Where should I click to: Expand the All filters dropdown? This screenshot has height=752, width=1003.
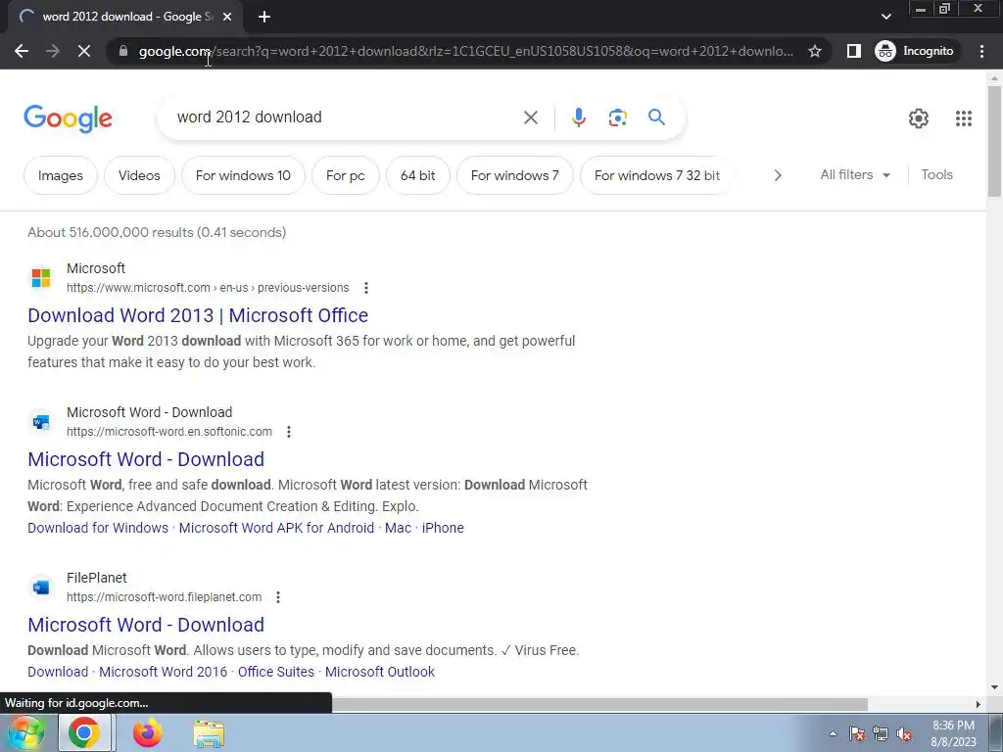(855, 174)
